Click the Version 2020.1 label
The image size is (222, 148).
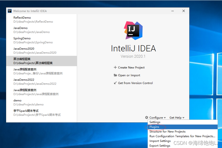(x=133, y=56)
